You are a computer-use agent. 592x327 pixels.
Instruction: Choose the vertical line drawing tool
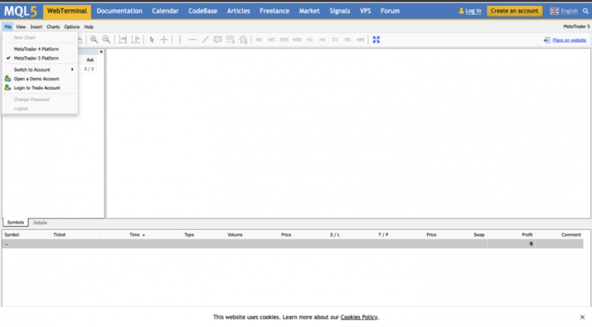[x=180, y=40]
